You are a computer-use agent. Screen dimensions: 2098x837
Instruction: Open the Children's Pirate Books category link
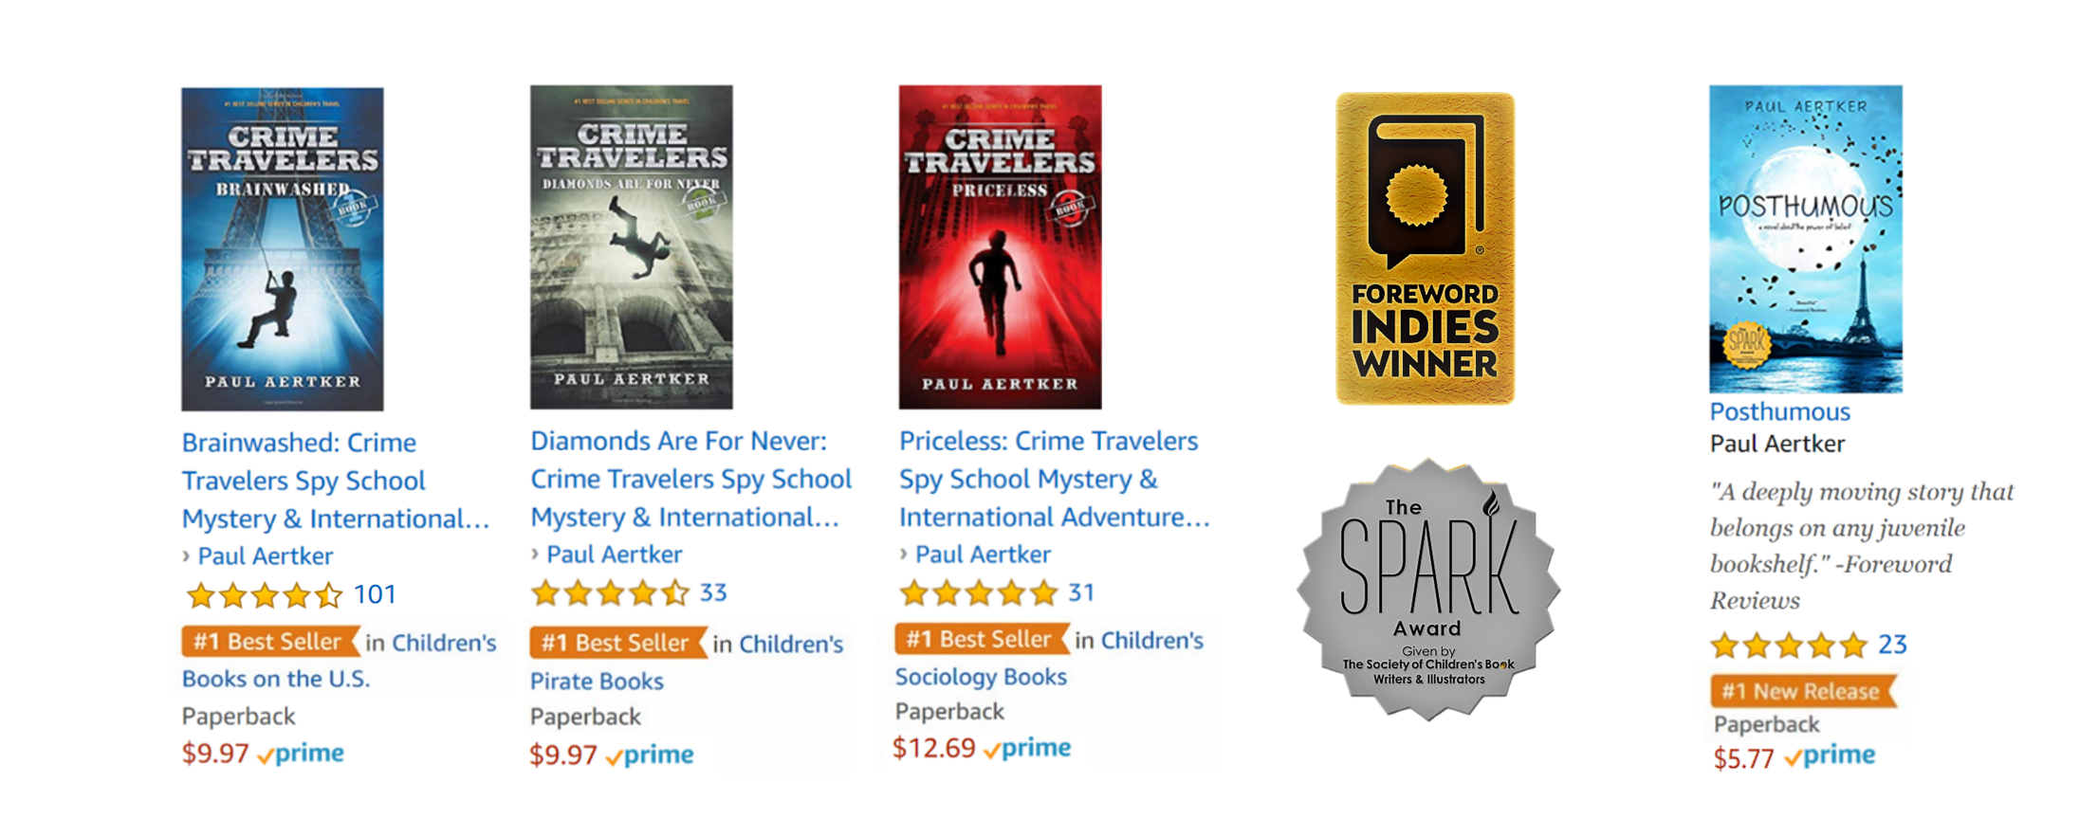coord(597,681)
